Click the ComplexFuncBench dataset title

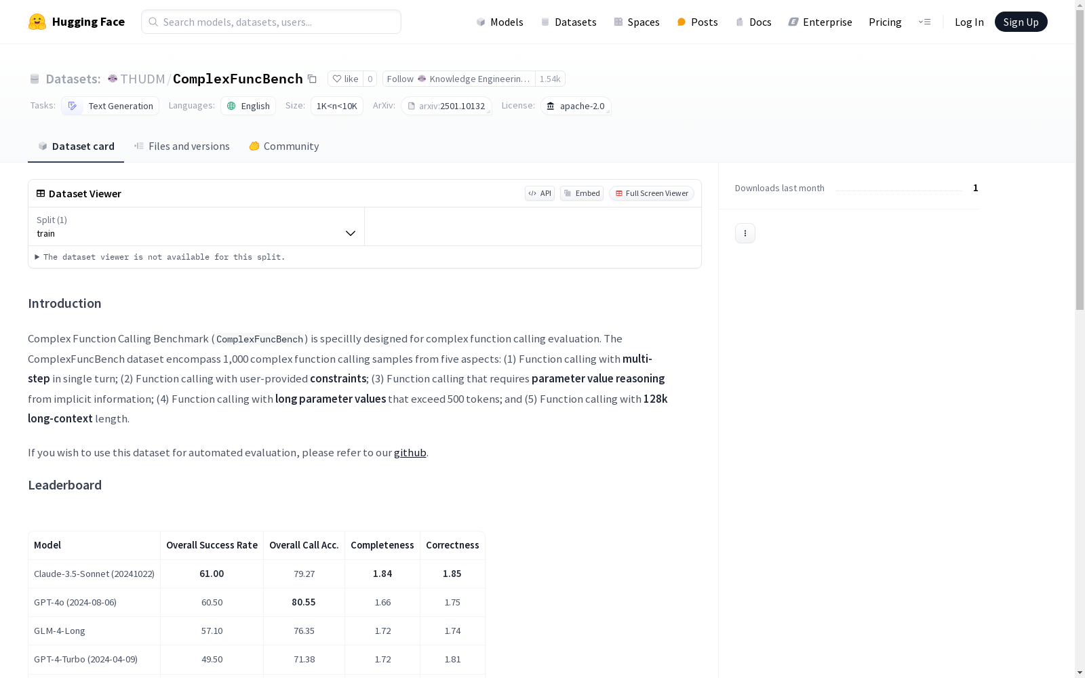pos(238,79)
